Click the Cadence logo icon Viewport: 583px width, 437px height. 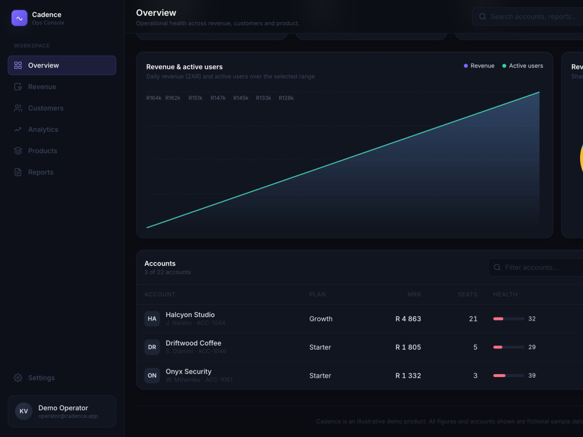click(19, 18)
